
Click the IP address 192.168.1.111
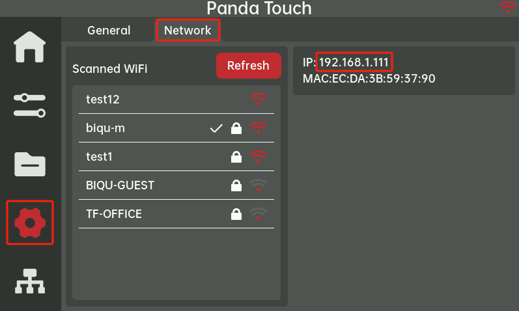coord(356,62)
